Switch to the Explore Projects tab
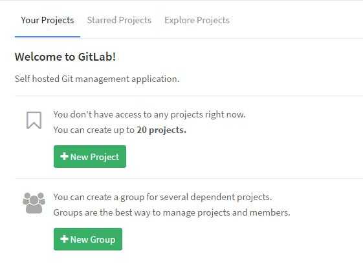The height and width of the screenshot is (264, 363). pyautogui.click(x=197, y=20)
